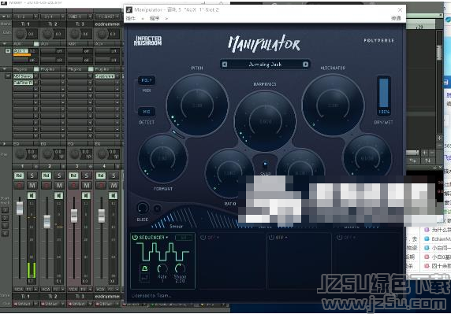Click Rd button on mixer track 2
The height and width of the screenshot is (314, 451).
[46, 175]
